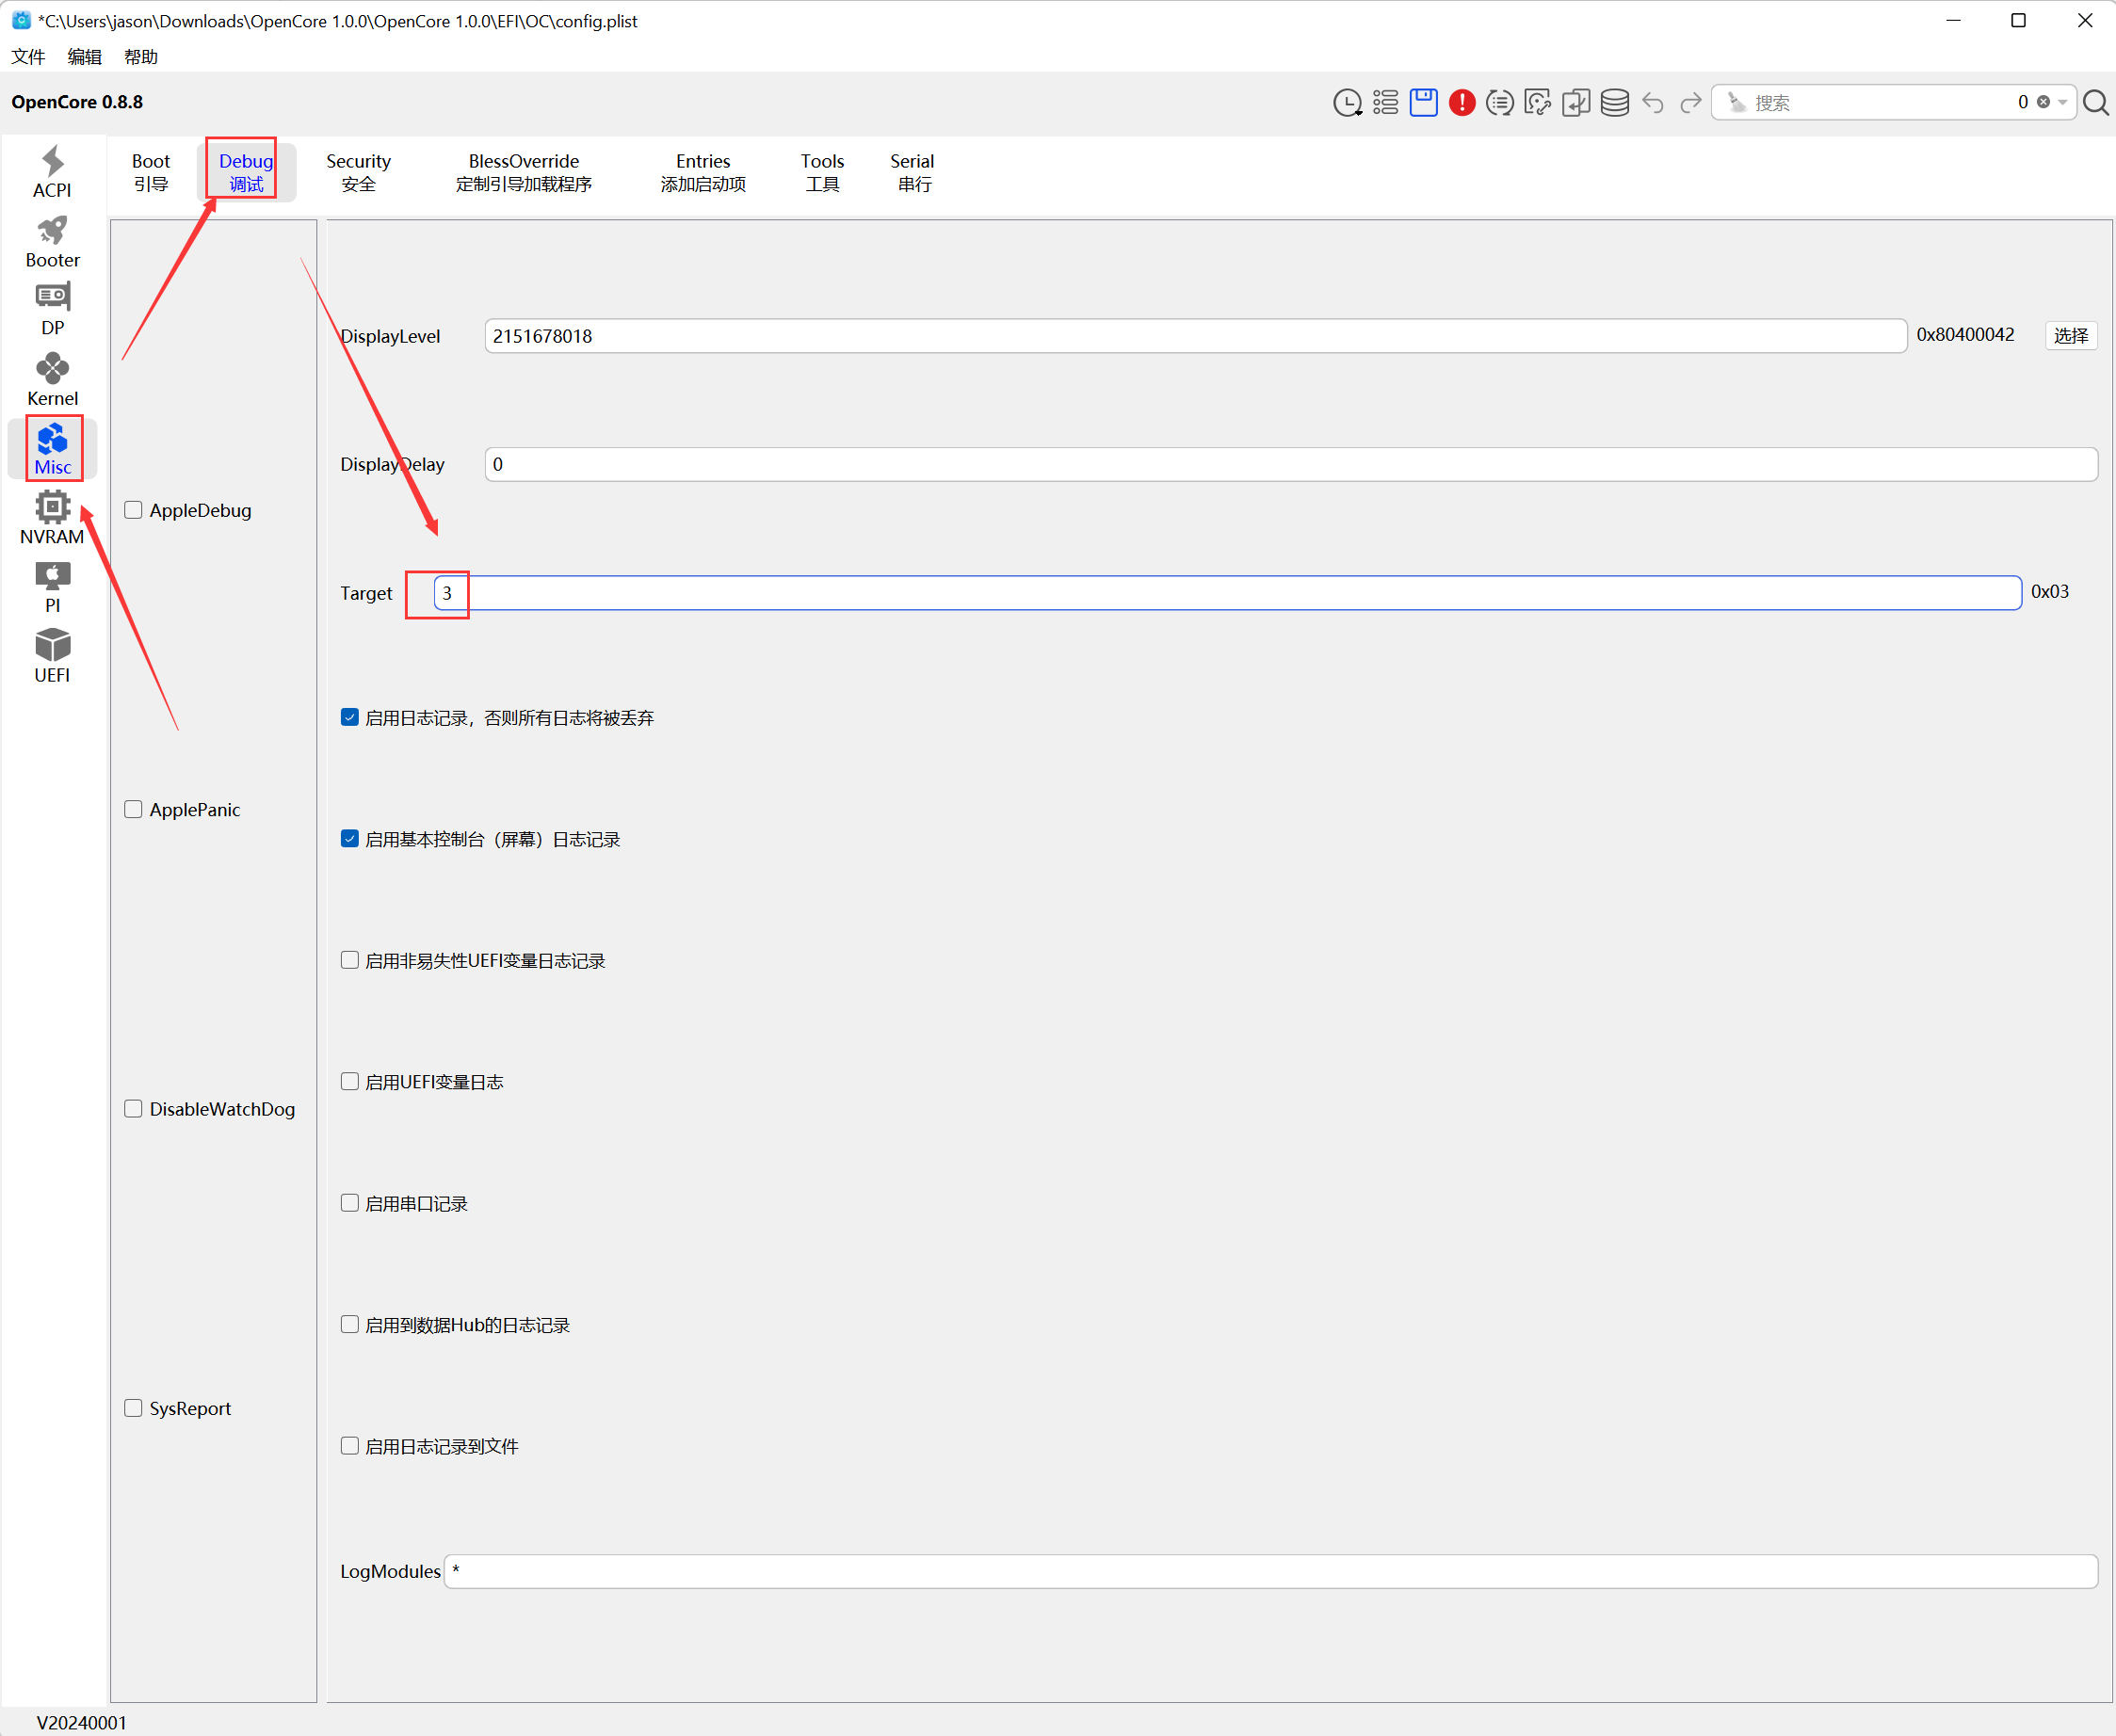Go to the UEFI section

coord(52,656)
